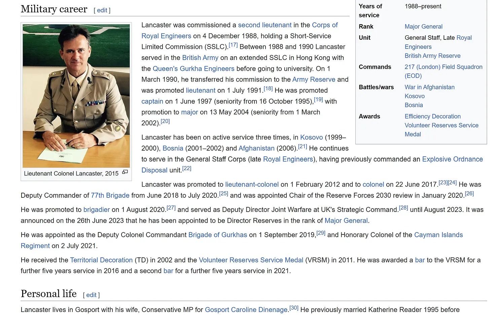
Task: Follow the captain rank link
Action: [152, 101]
